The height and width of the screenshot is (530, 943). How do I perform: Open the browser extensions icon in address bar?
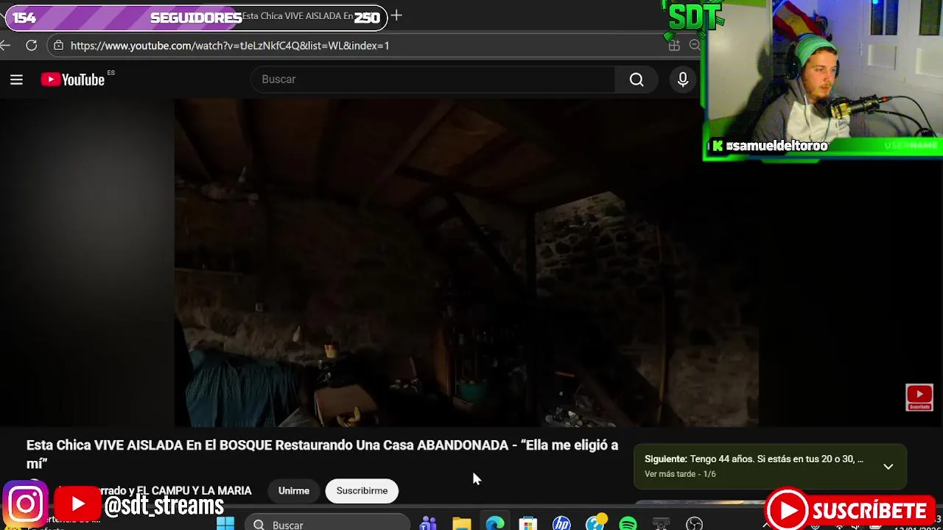click(x=674, y=46)
